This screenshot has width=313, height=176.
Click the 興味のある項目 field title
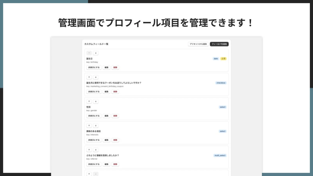click(93, 131)
